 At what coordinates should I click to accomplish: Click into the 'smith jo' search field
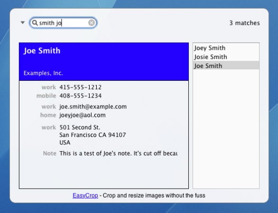[x=63, y=23]
